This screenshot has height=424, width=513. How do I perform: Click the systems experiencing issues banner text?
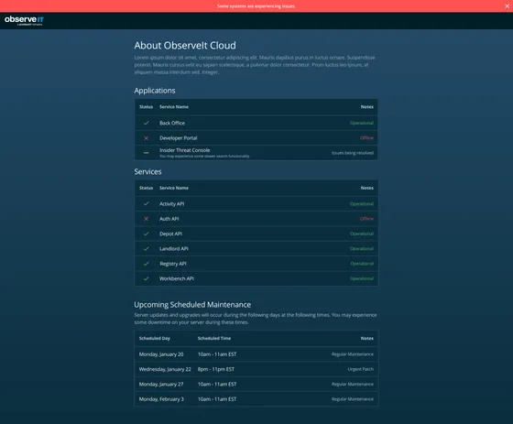tap(256, 6)
